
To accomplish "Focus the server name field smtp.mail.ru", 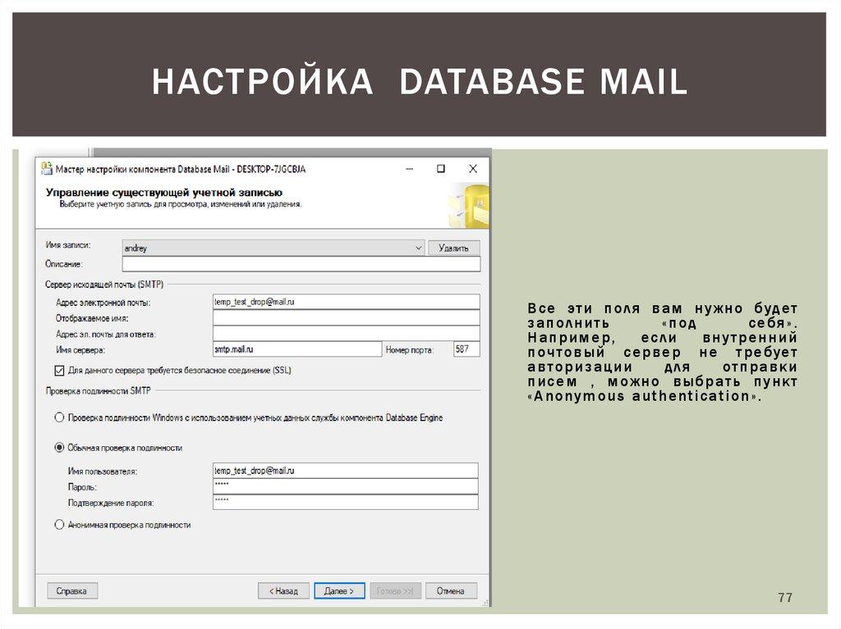I will pyautogui.click(x=296, y=349).
